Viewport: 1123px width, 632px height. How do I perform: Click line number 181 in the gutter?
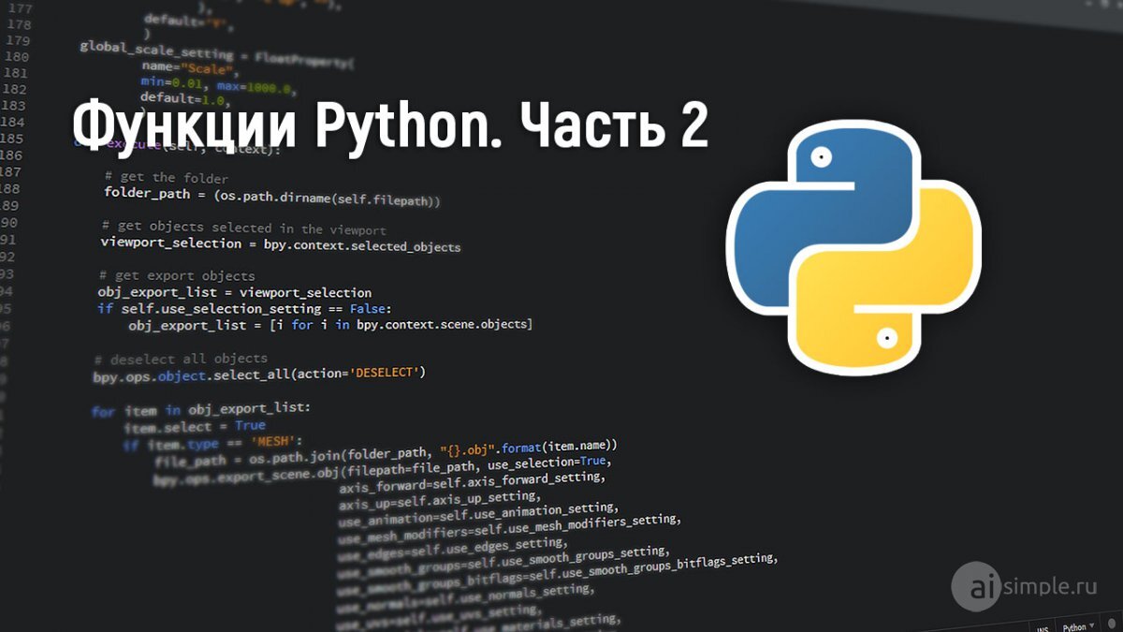[15, 73]
